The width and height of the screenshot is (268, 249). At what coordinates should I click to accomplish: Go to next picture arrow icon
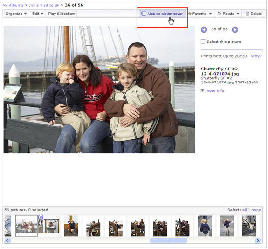[235, 29]
